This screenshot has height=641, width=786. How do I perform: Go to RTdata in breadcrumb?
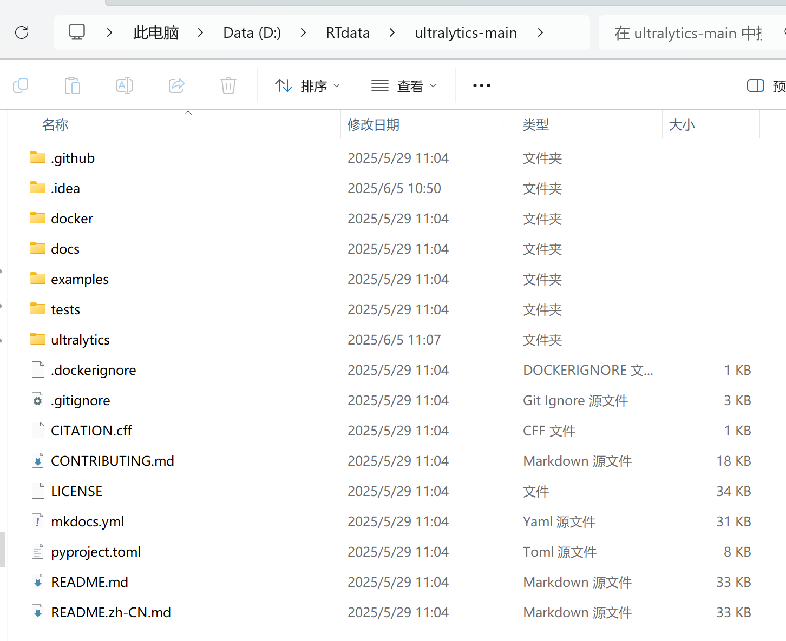[x=348, y=33]
